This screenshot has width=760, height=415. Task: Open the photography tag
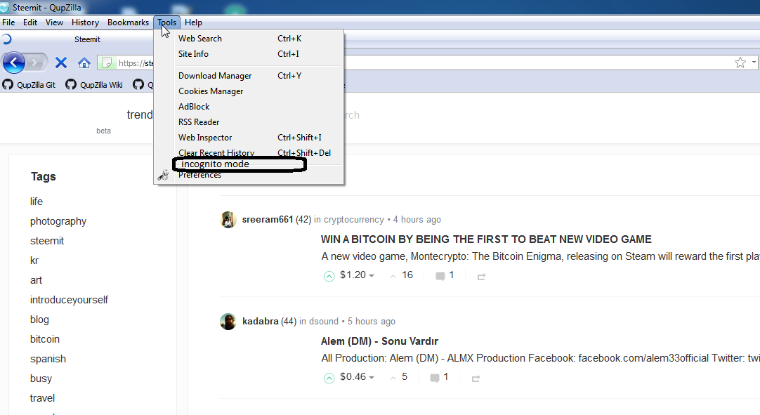58,221
